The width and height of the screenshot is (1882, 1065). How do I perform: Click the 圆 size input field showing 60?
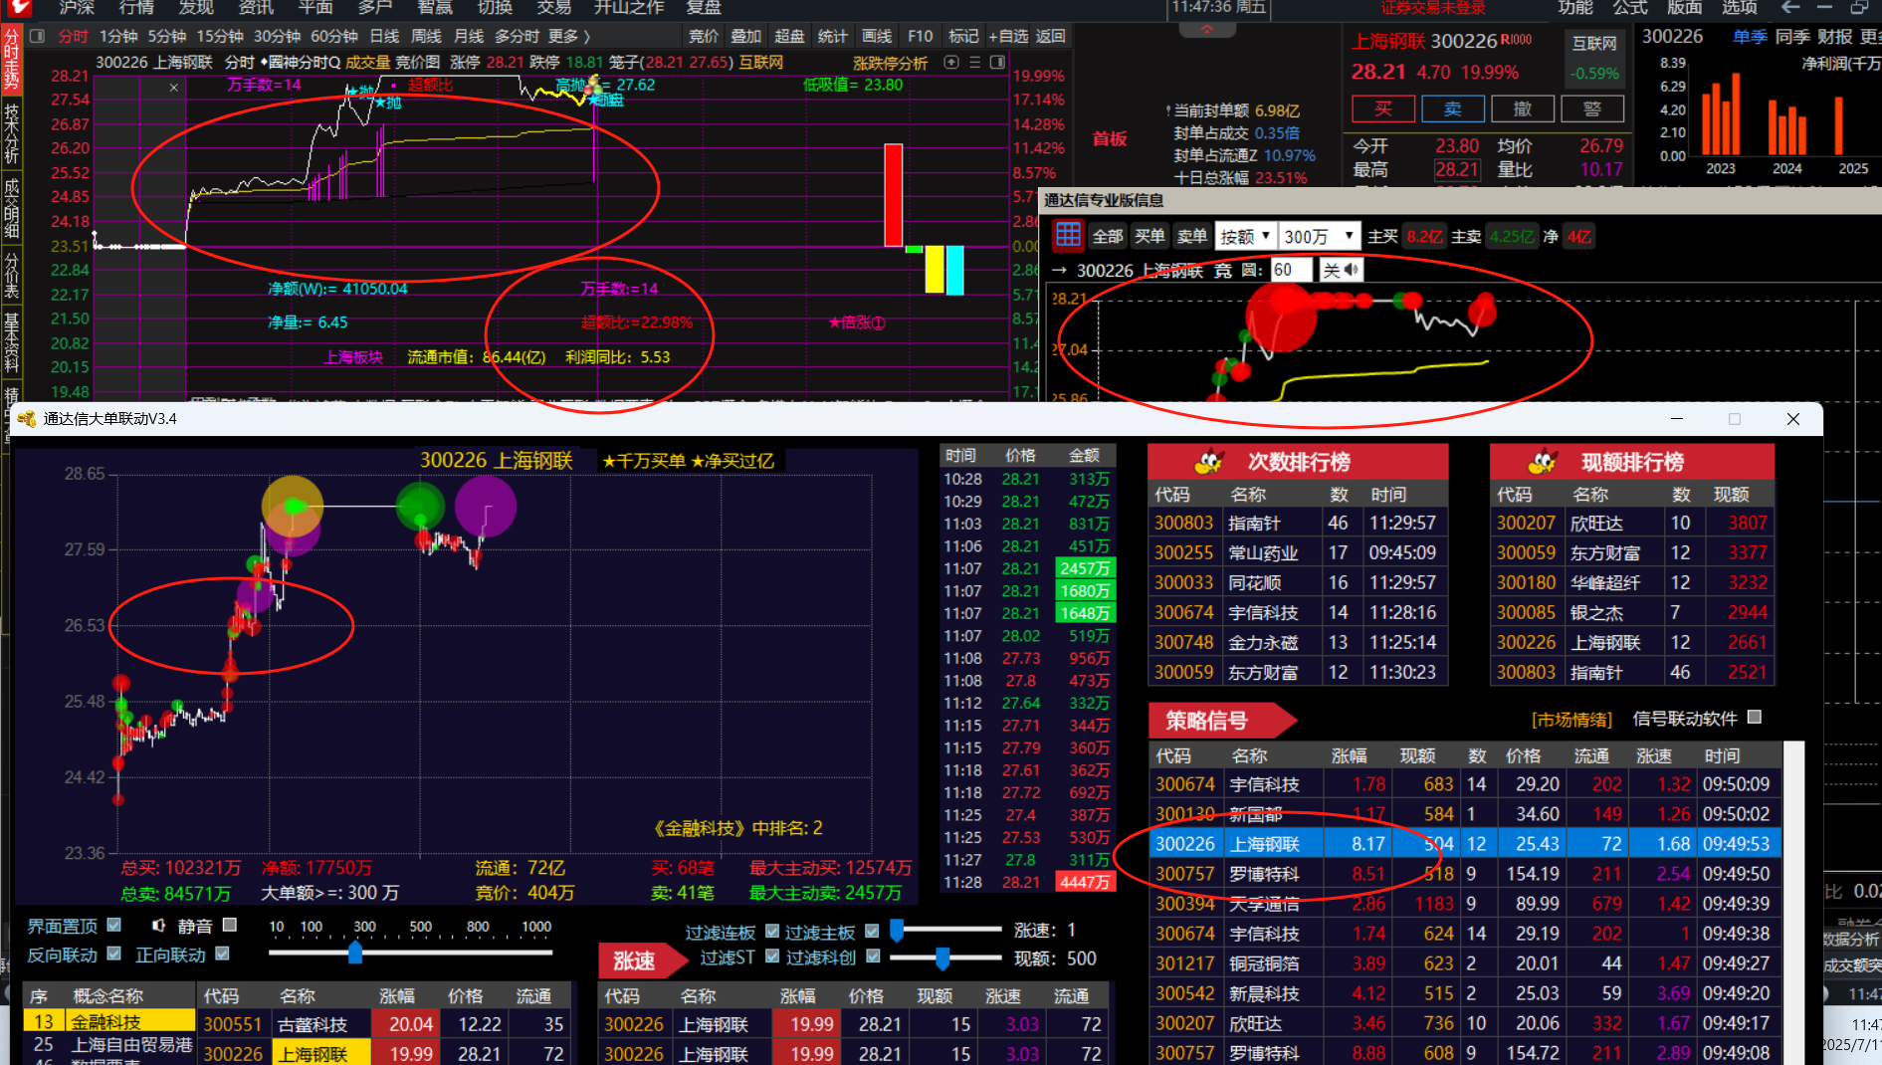click(x=1289, y=270)
